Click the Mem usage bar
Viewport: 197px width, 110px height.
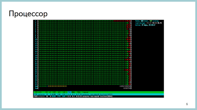pos(84,86)
